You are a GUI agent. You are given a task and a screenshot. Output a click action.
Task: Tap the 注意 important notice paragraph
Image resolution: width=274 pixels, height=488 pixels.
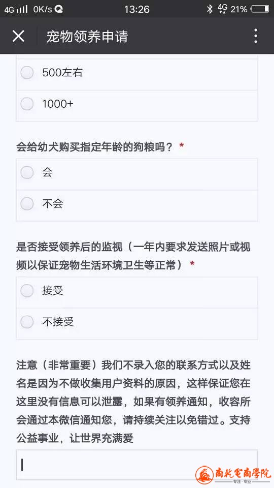tap(133, 402)
